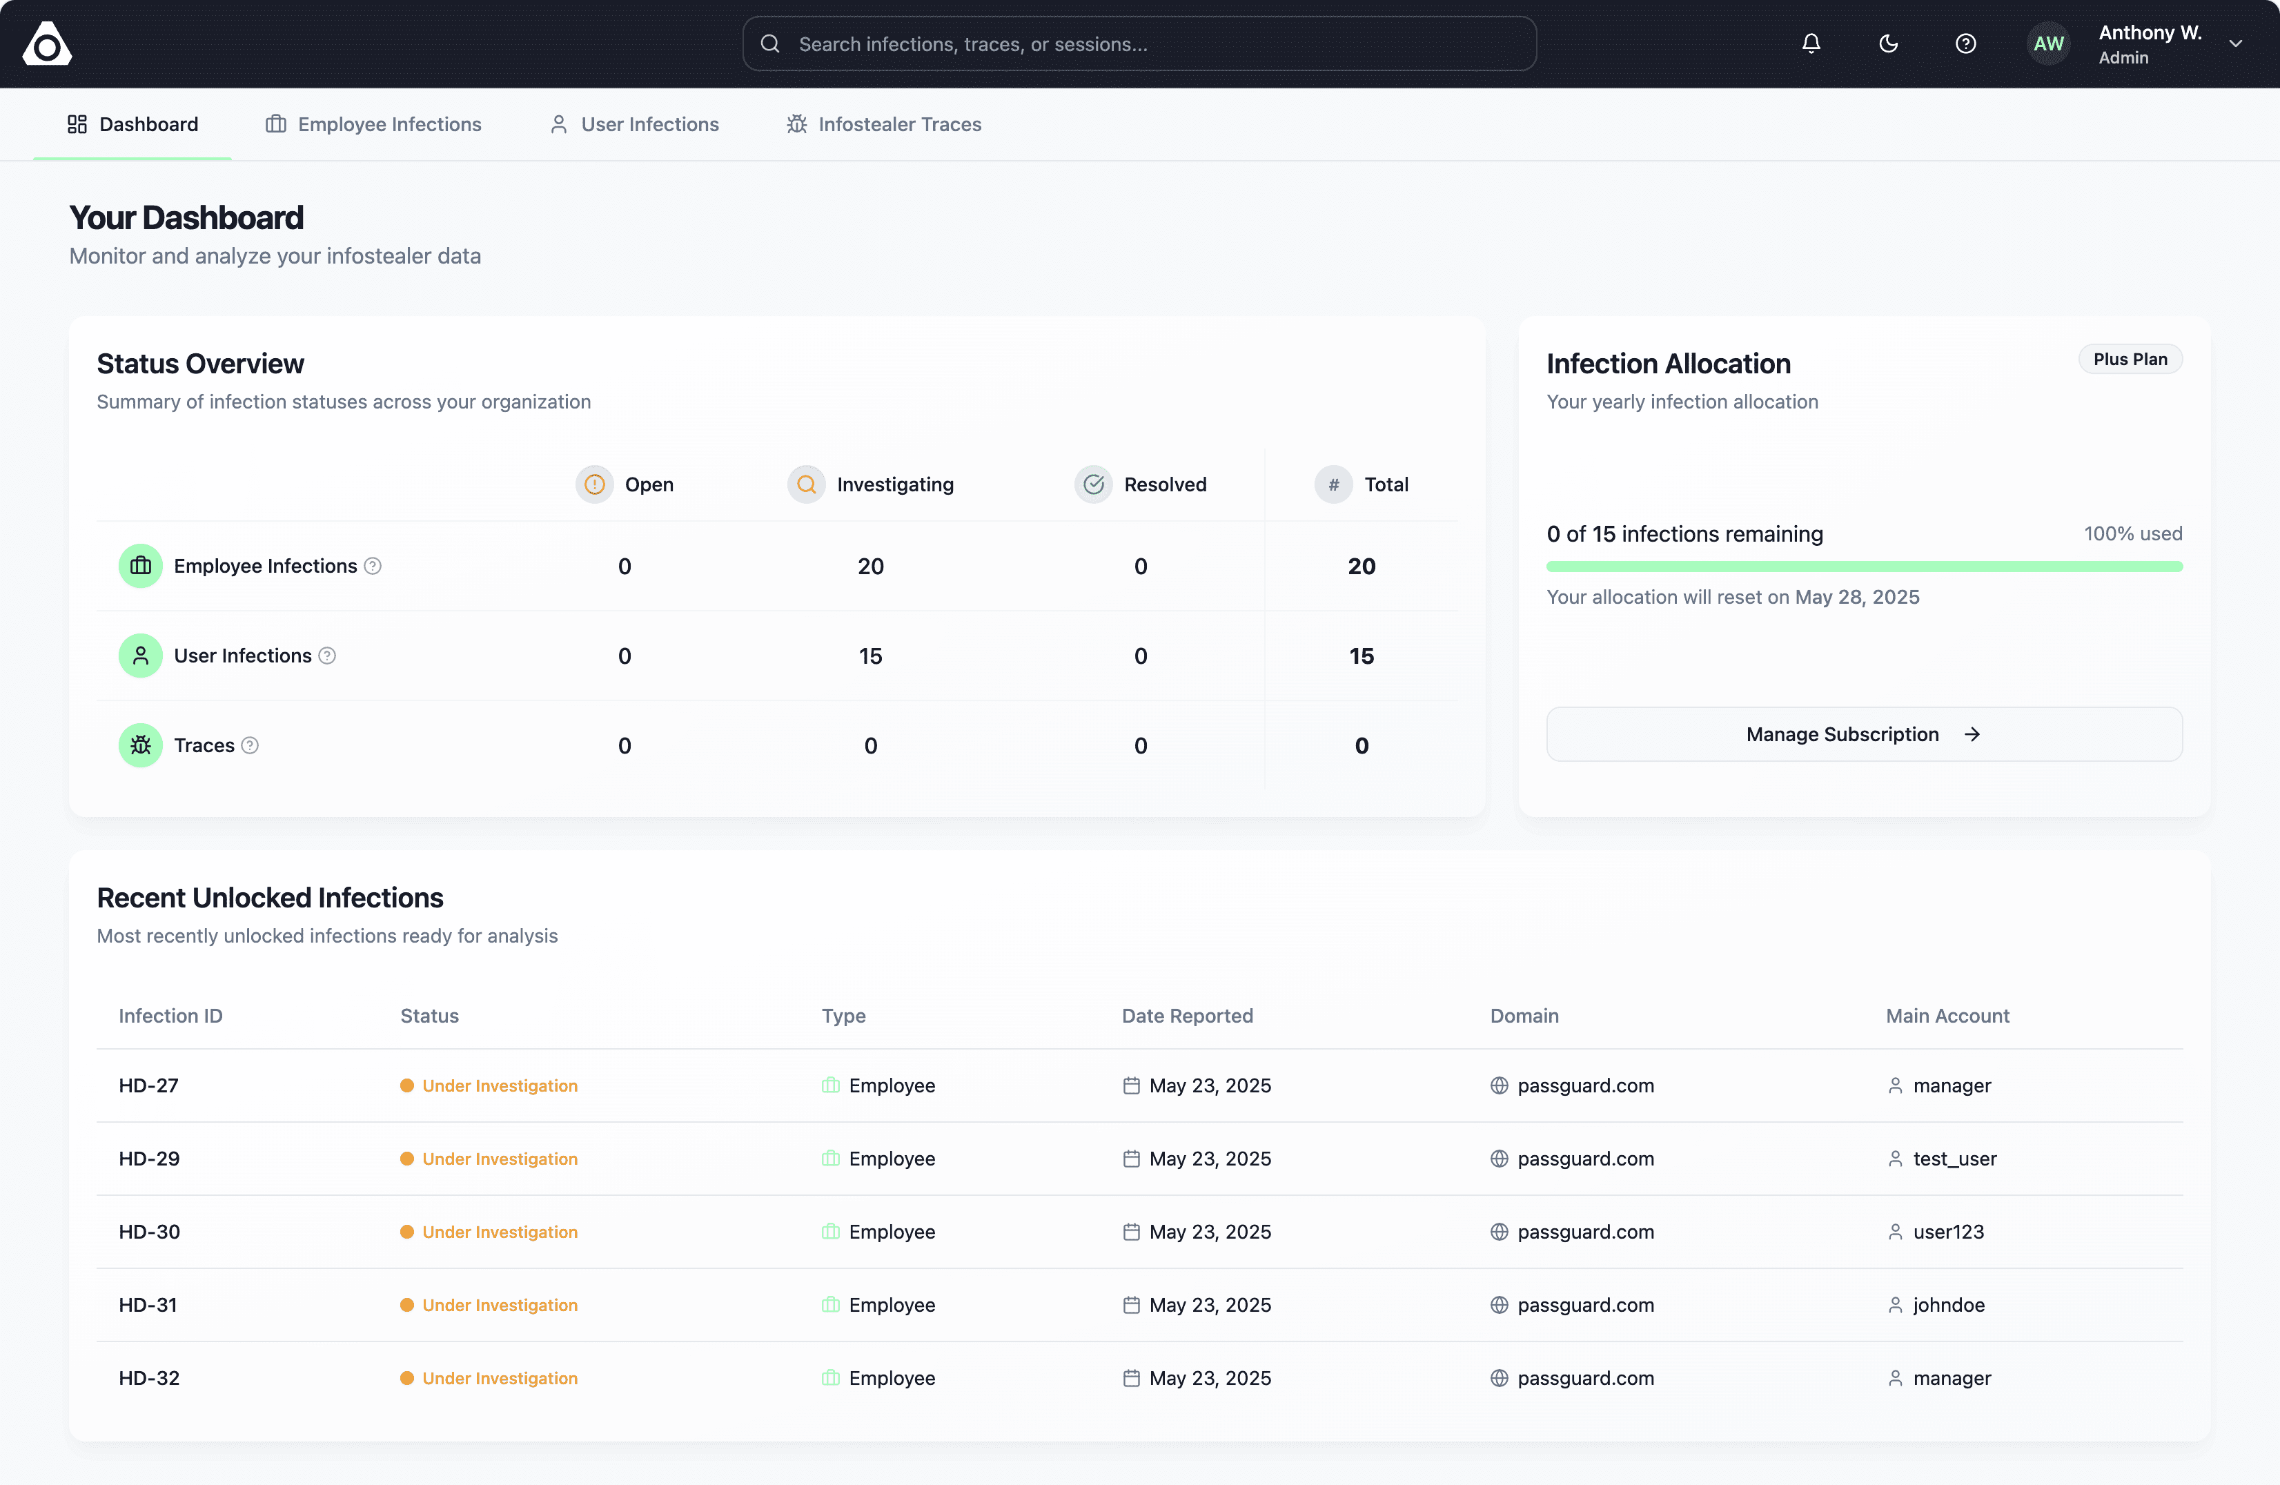Show info tooltip for Employee Infections
The width and height of the screenshot is (2280, 1485).
373,567
